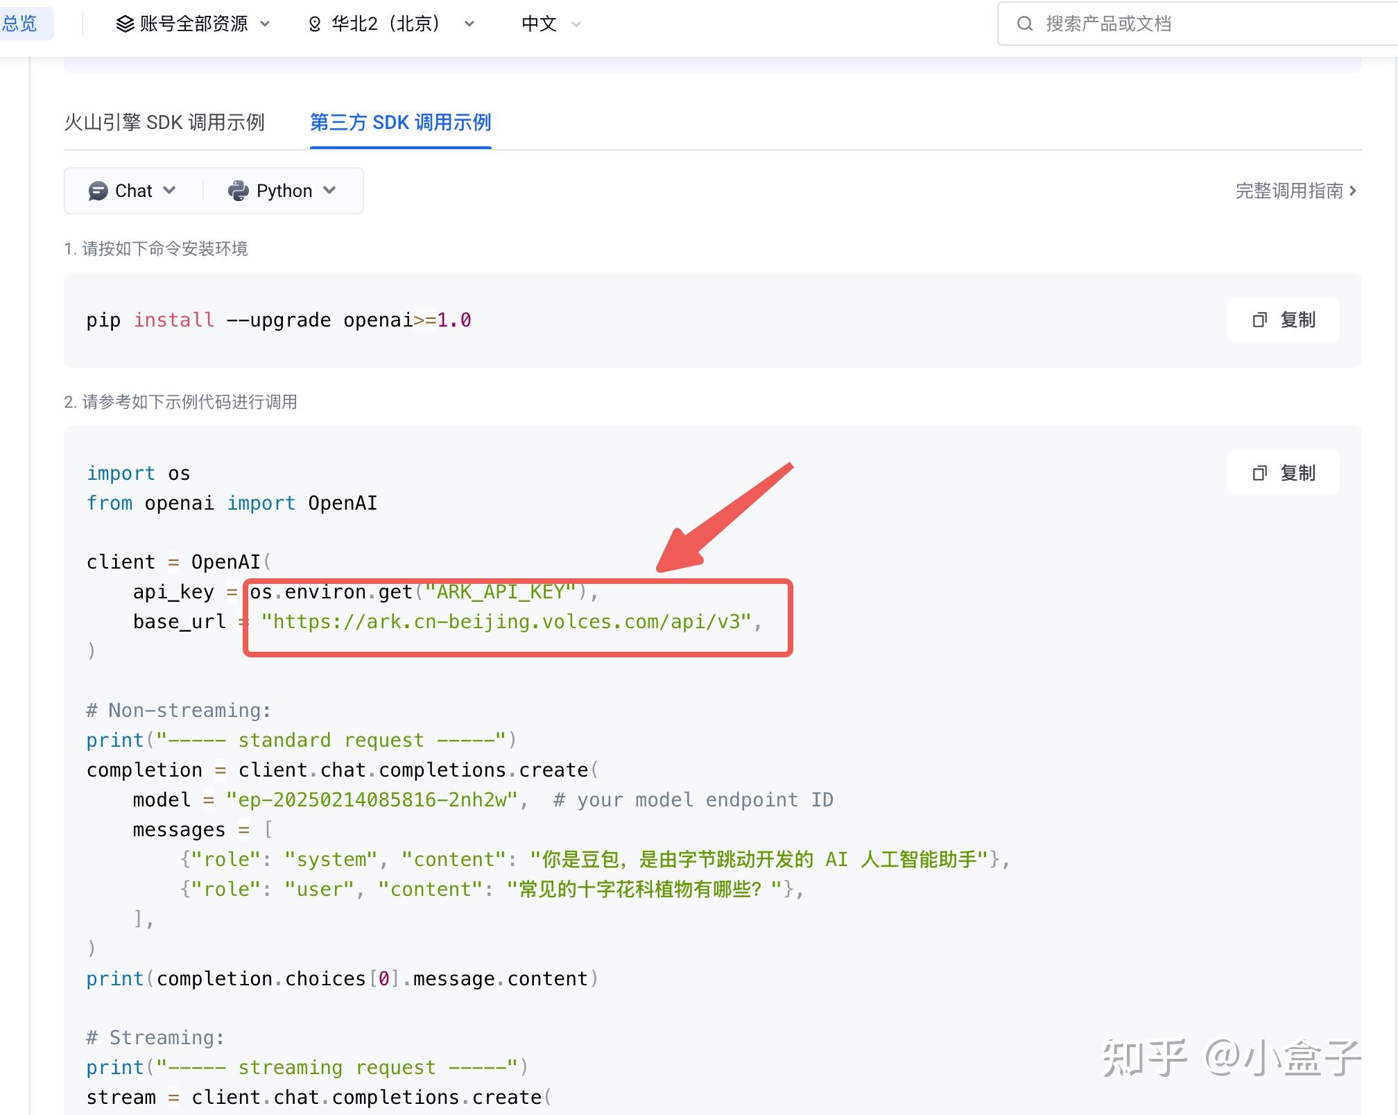The image size is (1398, 1115).
Task: Click the search magnifier icon
Action: pyautogui.click(x=1024, y=24)
